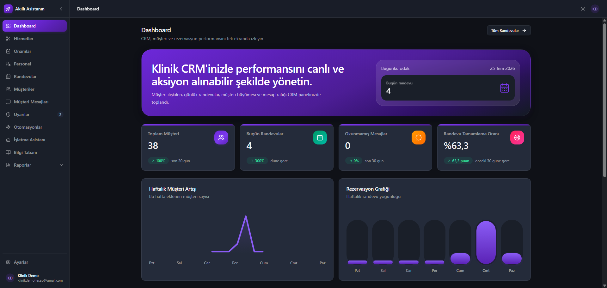
Task: Click the calendar icon in Bugünkü odak card
Action: tap(505, 88)
